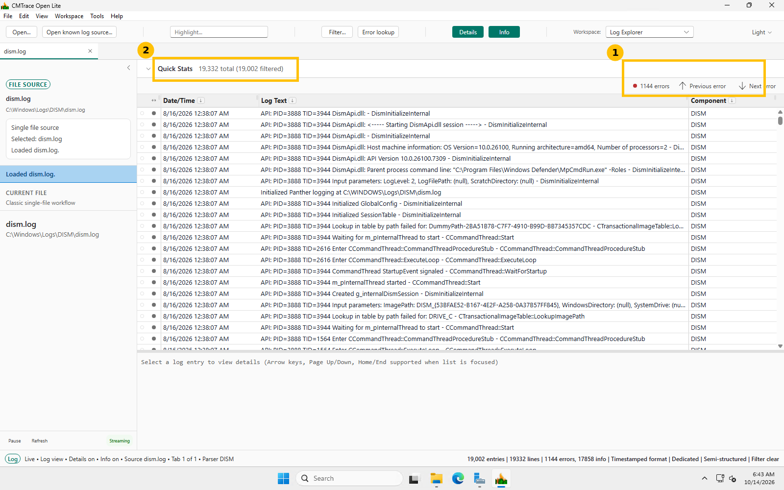Toggle the Streaming status pill
784x490 pixels.
click(120, 441)
